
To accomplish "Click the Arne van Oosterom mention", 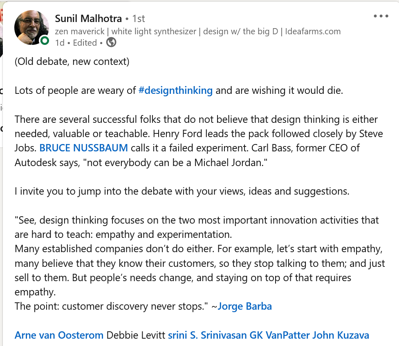I will pos(58,335).
